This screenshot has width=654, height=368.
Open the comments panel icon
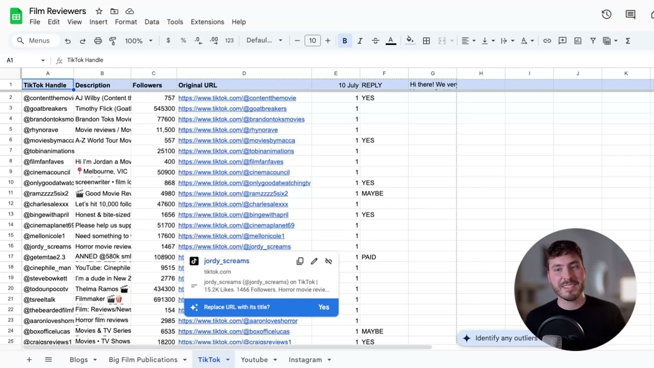630,14
